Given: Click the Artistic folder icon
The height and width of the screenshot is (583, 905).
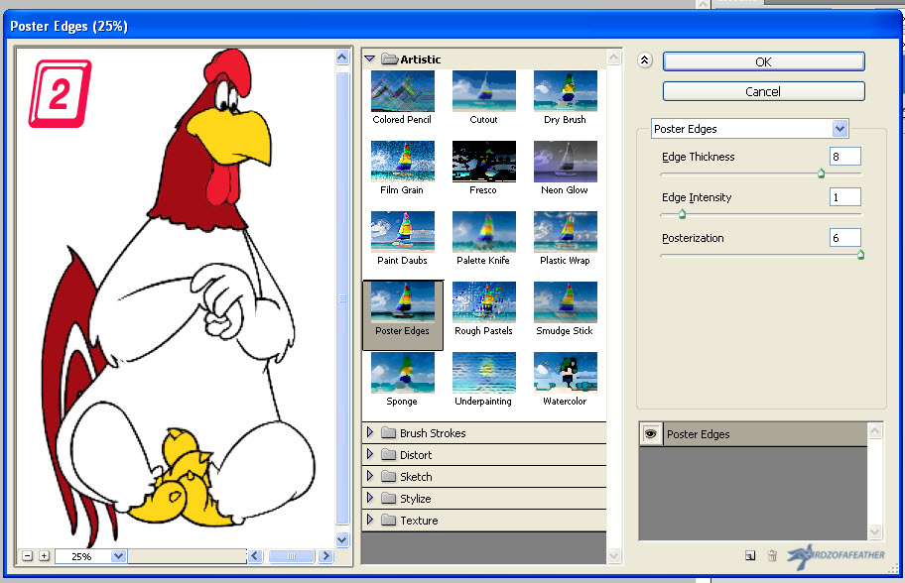Looking at the screenshot, I should [390, 58].
